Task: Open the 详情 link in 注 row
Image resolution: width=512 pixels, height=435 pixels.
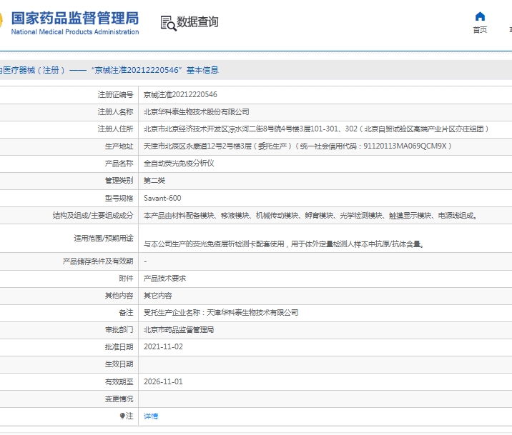Action: 151,416
